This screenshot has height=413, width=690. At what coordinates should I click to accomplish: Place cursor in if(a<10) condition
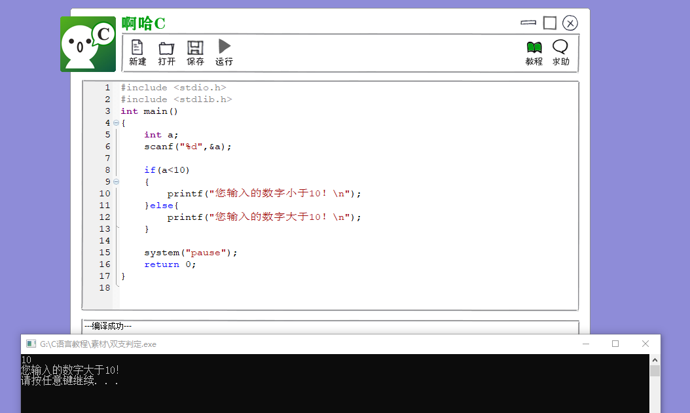coord(167,170)
